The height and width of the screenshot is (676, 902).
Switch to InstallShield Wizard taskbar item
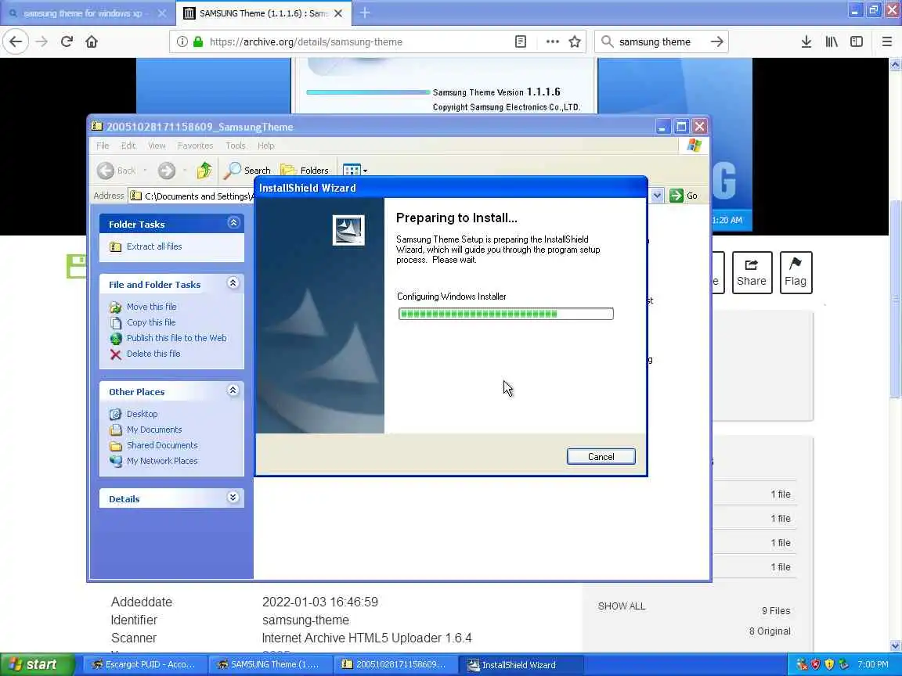pos(521,664)
